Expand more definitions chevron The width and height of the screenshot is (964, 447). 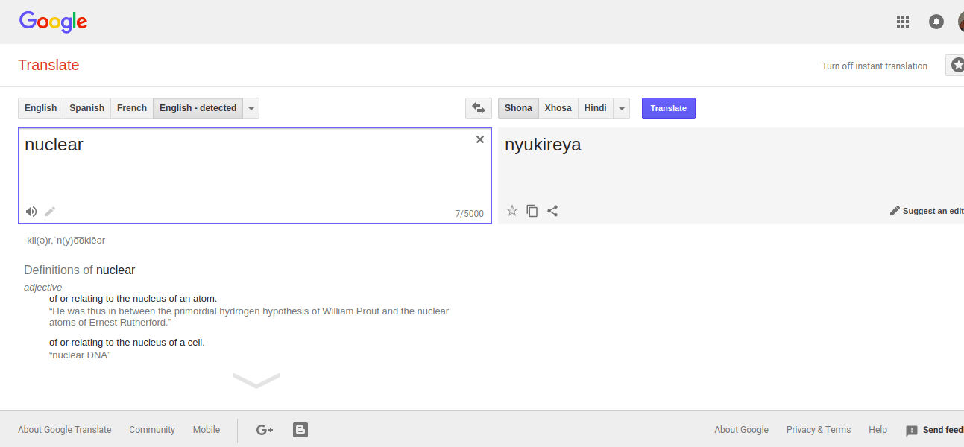[256, 380]
